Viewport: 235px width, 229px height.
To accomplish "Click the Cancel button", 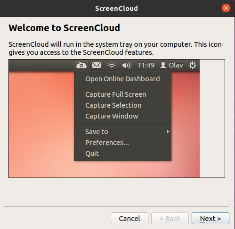I will 130,219.
